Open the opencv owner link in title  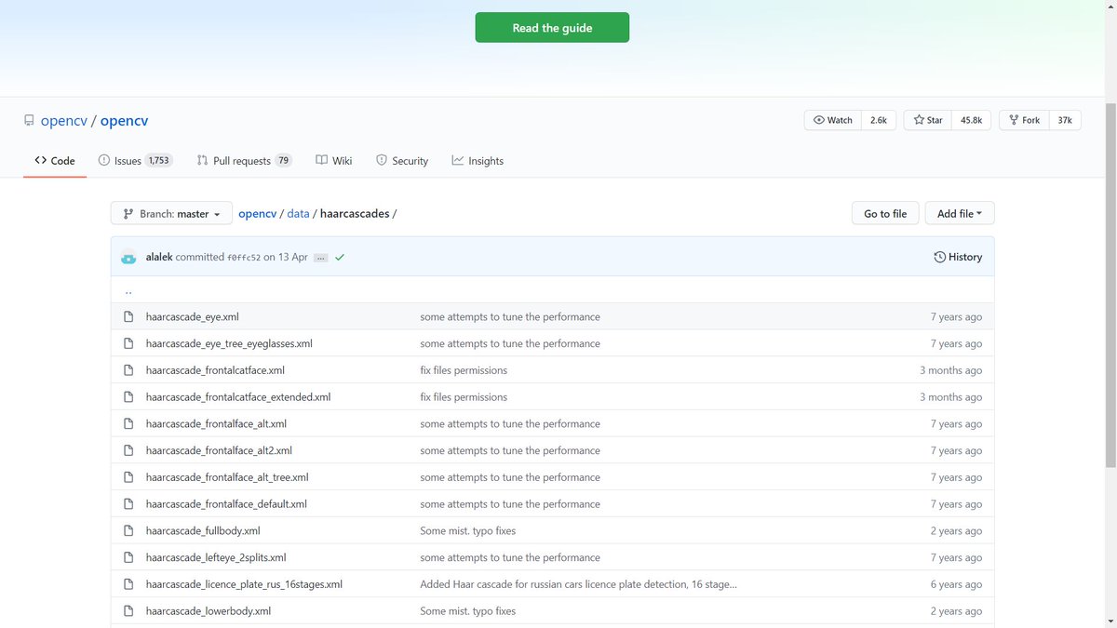pyautogui.click(x=64, y=121)
